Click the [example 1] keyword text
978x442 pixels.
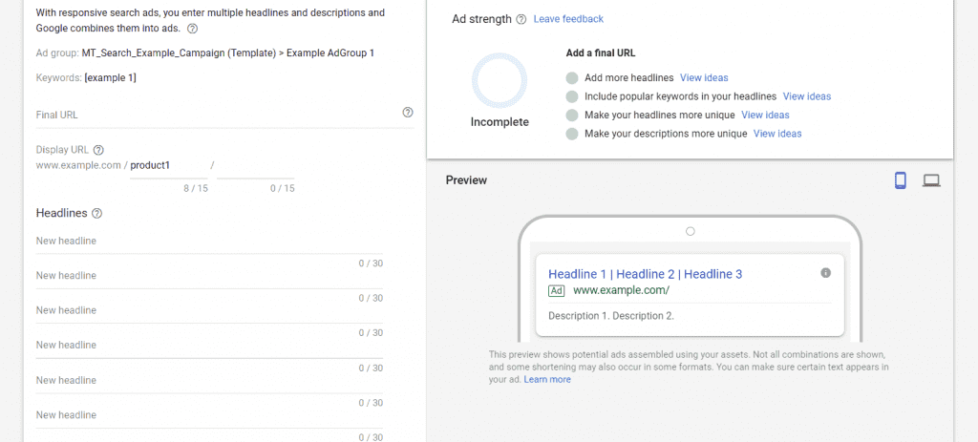tap(111, 78)
